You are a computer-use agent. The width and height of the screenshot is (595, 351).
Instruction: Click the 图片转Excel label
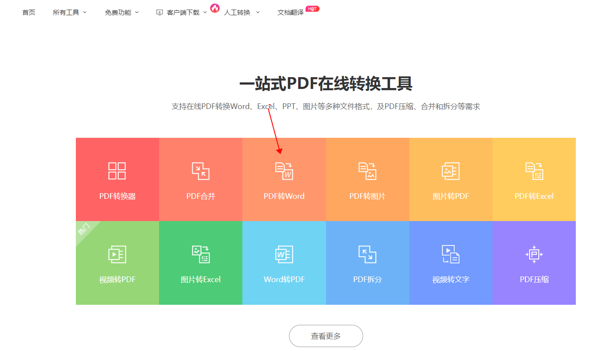coord(201,279)
